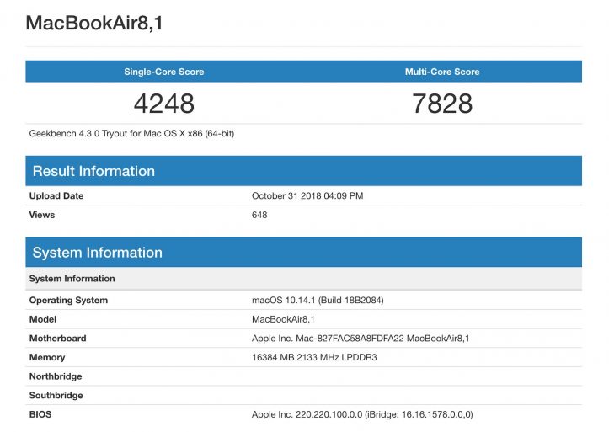Select the date October 31 2018 04:09 PM
This screenshot has height=432, width=609.
[307, 195]
